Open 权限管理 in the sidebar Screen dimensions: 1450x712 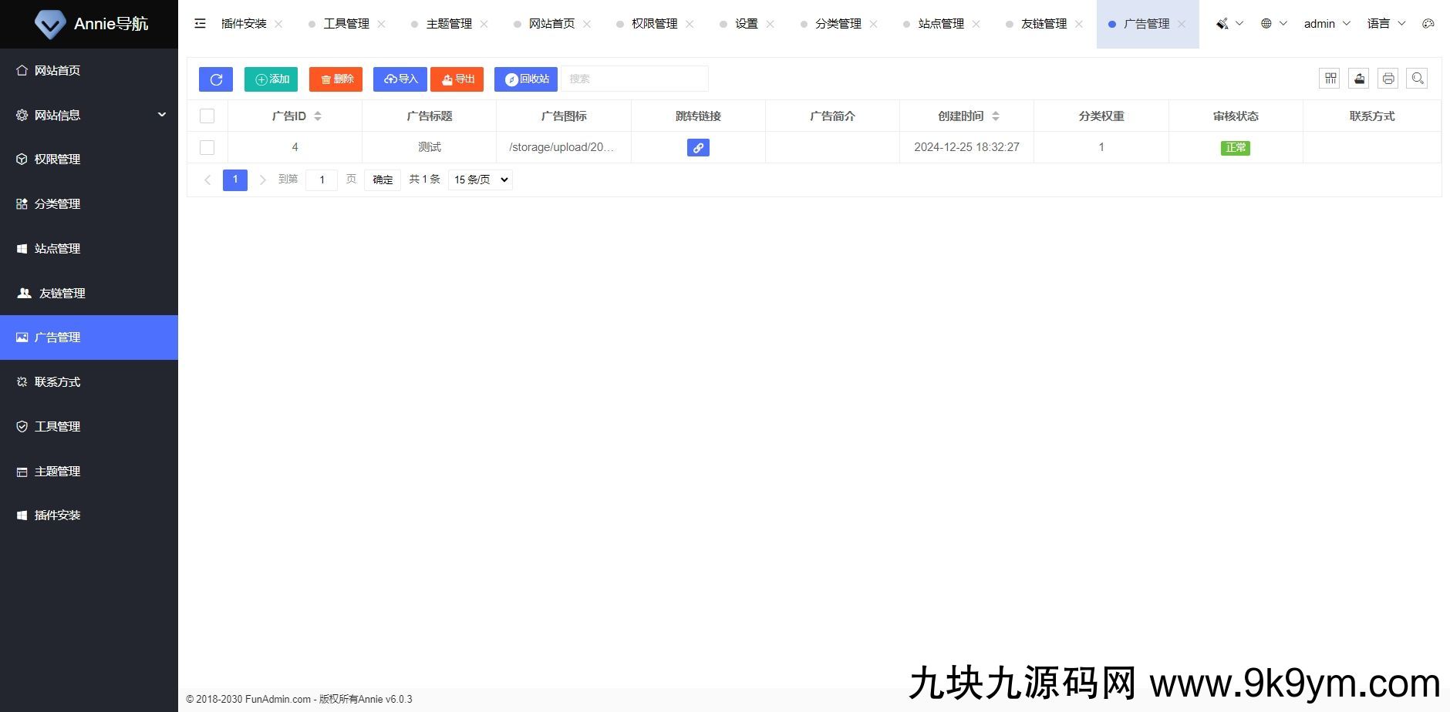(x=89, y=160)
